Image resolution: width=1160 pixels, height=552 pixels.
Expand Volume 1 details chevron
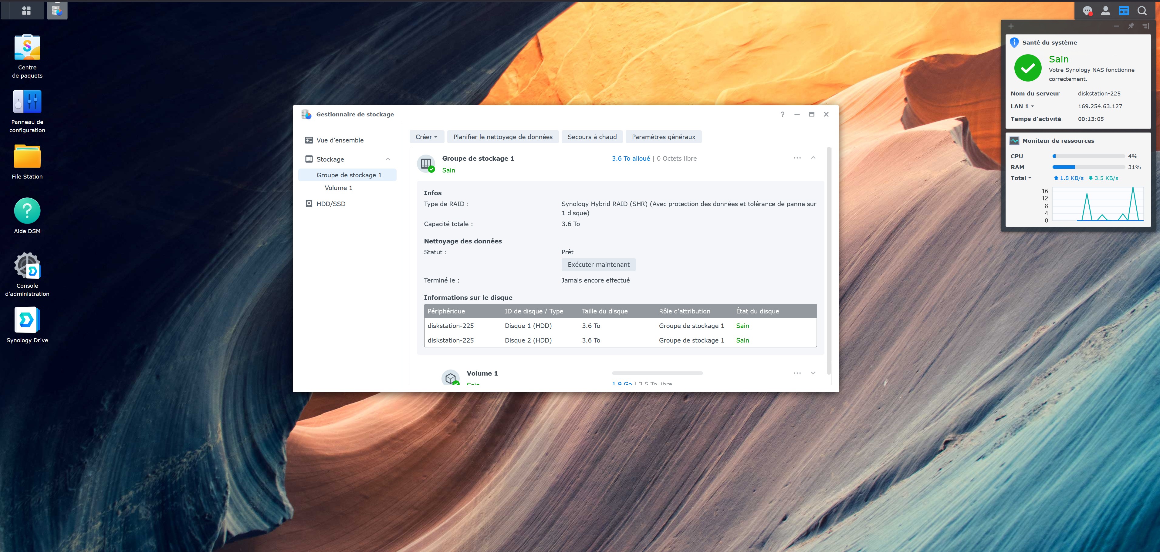(x=813, y=373)
